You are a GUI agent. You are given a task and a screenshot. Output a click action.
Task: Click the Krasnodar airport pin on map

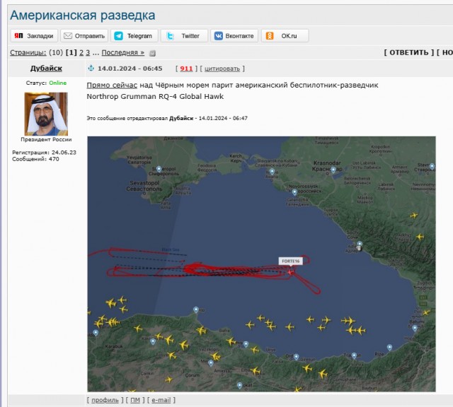click(x=333, y=170)
